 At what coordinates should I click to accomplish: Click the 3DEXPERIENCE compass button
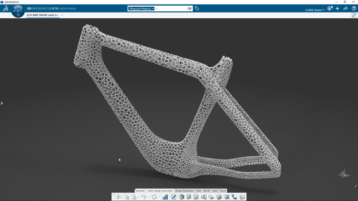tap(18, 11)
